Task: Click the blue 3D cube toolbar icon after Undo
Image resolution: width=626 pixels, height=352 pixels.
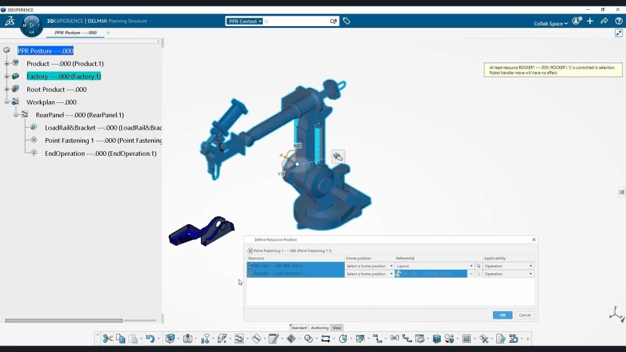Action: pyautogui.click(x=170, y=338)
